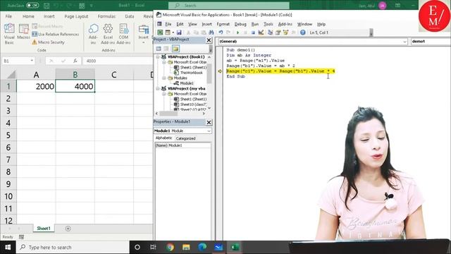Stop macro with Reset icon
Screen dimensions: 451x254
(x=253, y=32)
